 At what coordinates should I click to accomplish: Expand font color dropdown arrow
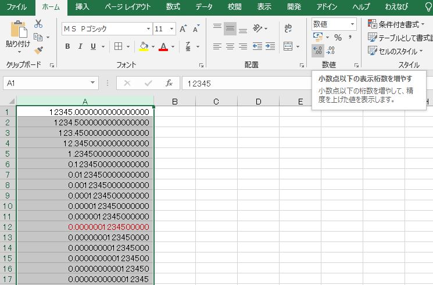tap(173, 46)
